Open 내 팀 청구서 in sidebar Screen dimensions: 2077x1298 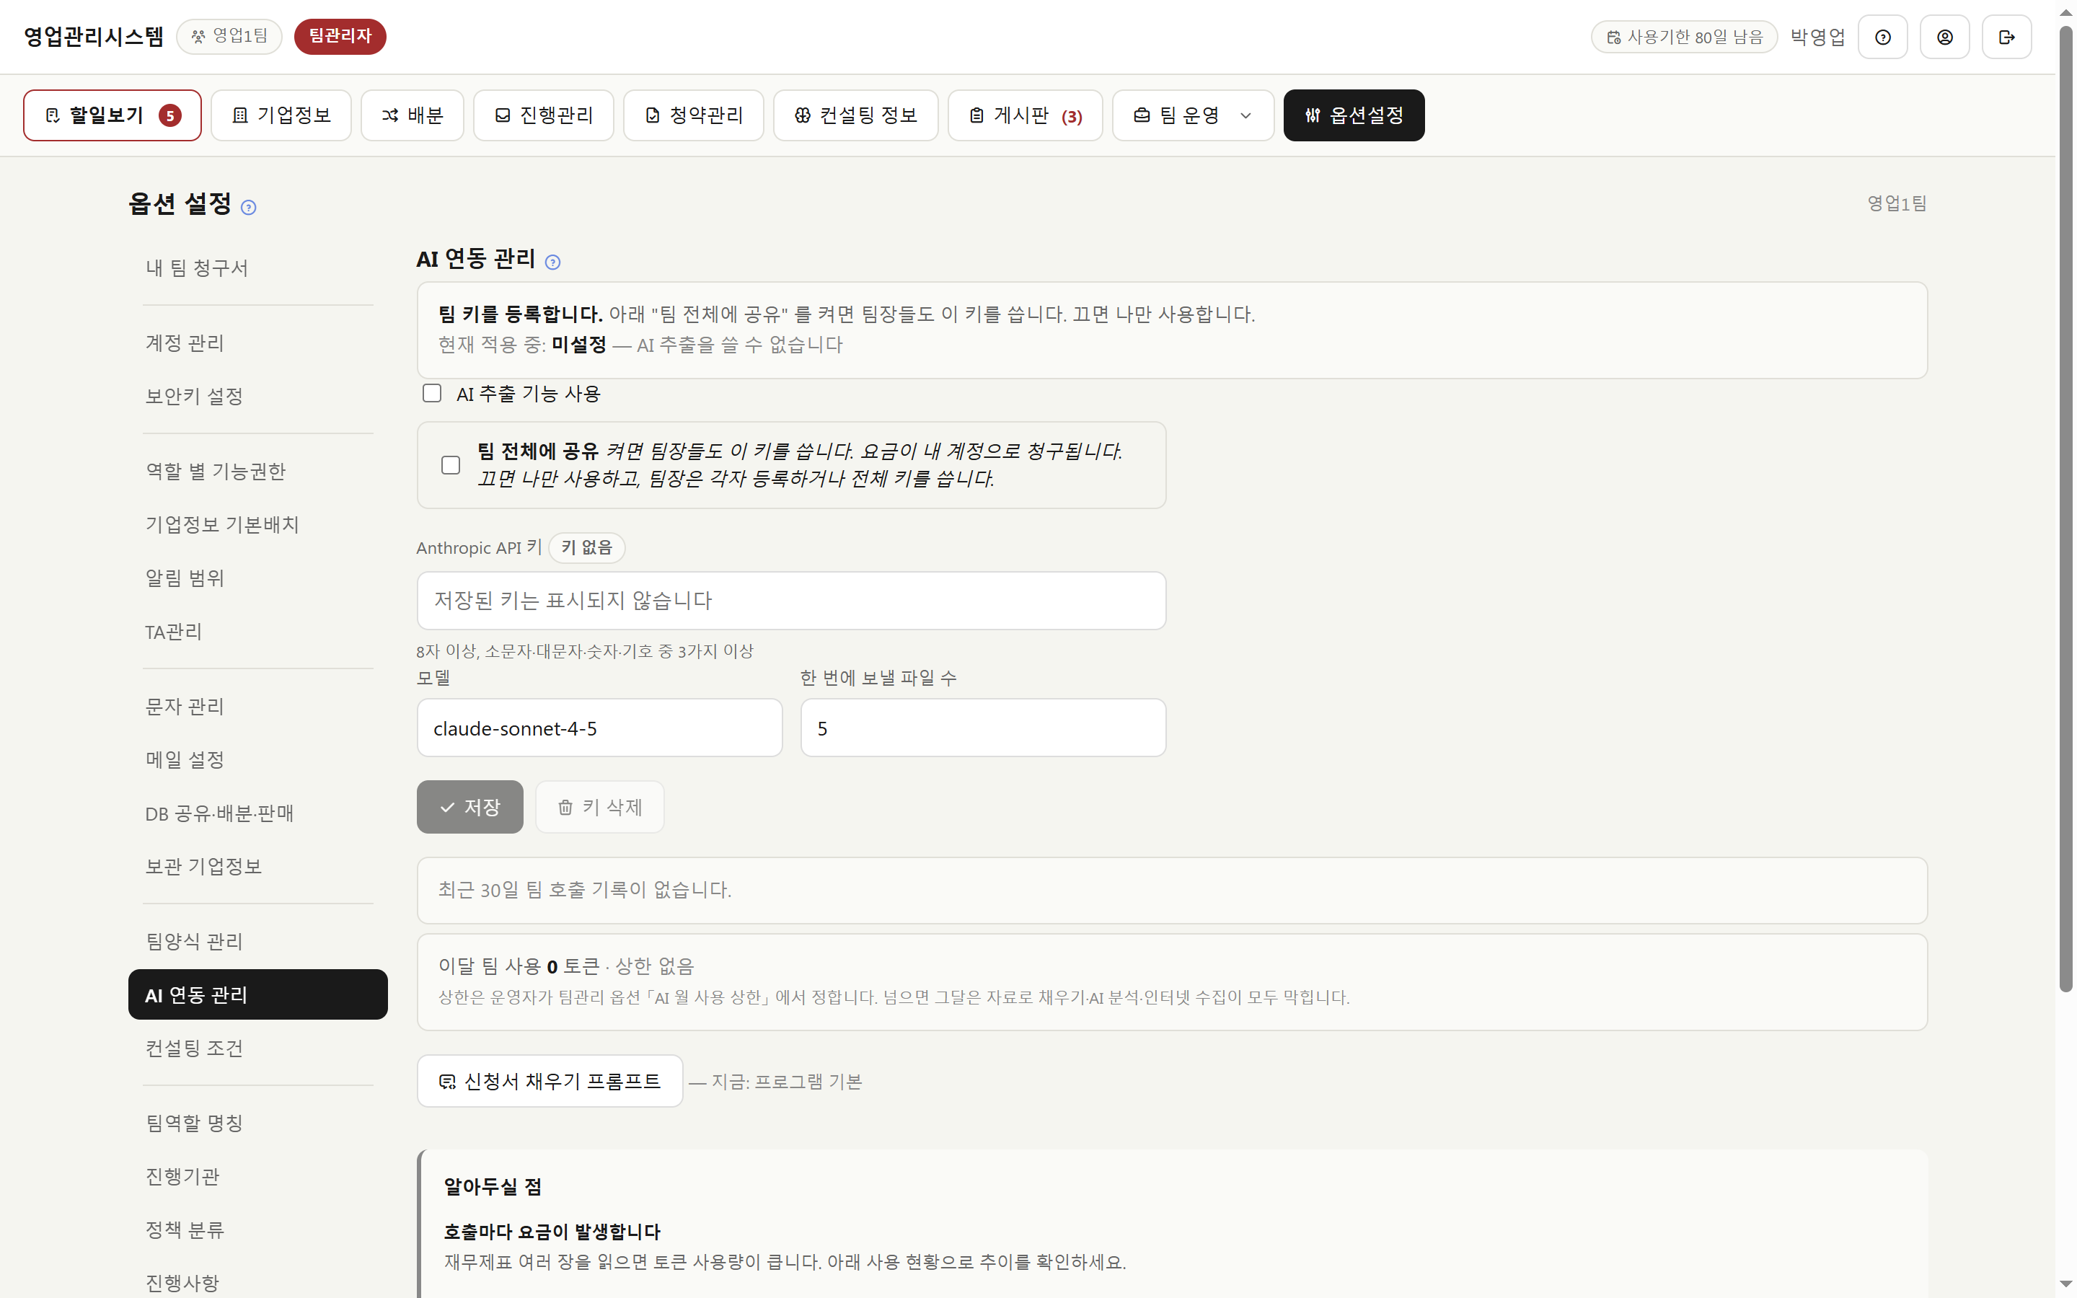(x=257, y=268)
